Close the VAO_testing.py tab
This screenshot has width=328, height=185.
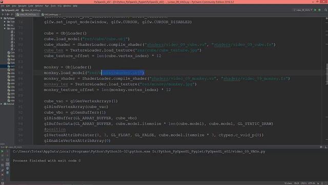pos(60,14)
